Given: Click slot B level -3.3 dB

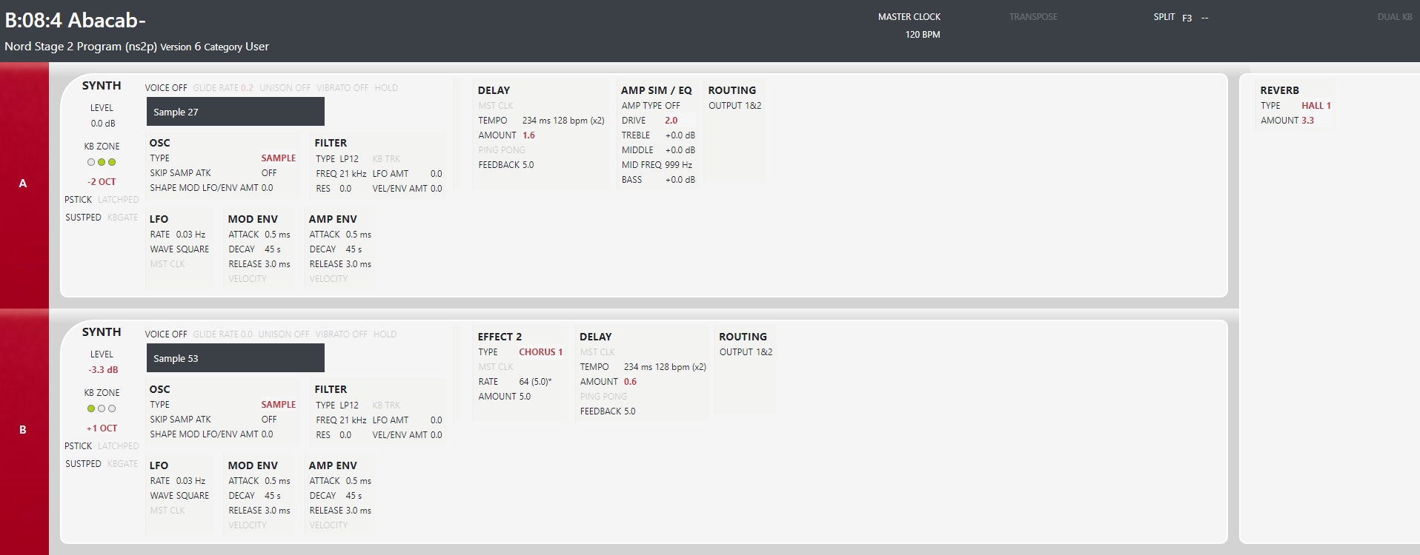Looking at the screenshot, I should (x=103, y=370).
